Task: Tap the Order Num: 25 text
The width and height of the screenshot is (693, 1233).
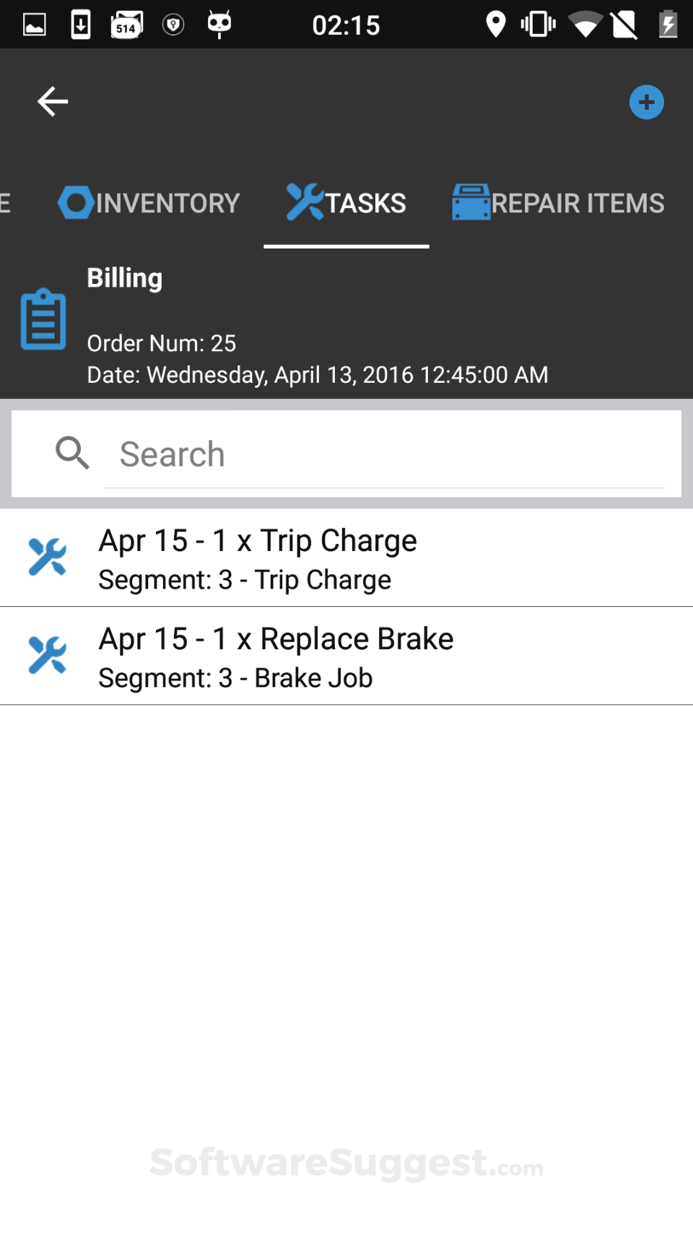Action: [x=161, y=343]
